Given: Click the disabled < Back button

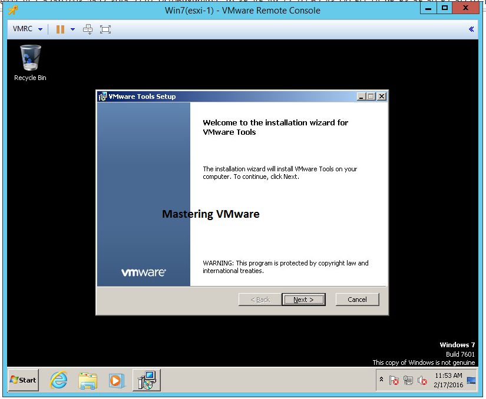Looking at the screenshot, I should (260, 300).
